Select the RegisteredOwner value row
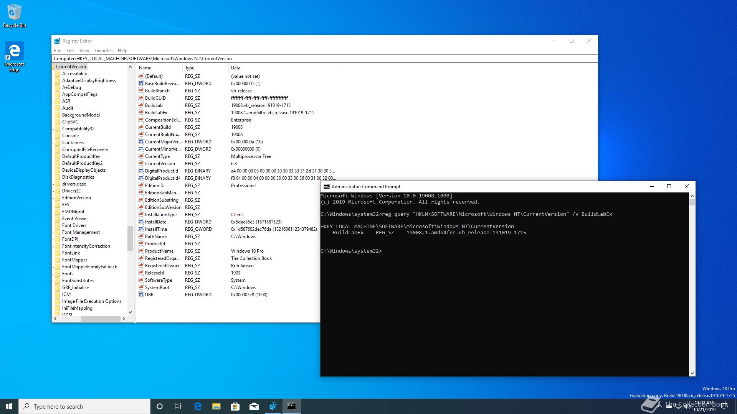Screen dimensions: 737x414 pyautogui.click(x=228, y=266)
